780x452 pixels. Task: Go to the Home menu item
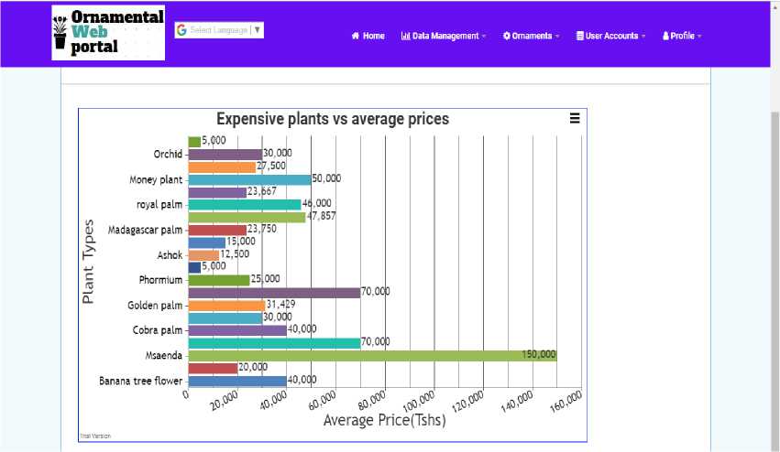pyautogui.click(x=374, y=37)
